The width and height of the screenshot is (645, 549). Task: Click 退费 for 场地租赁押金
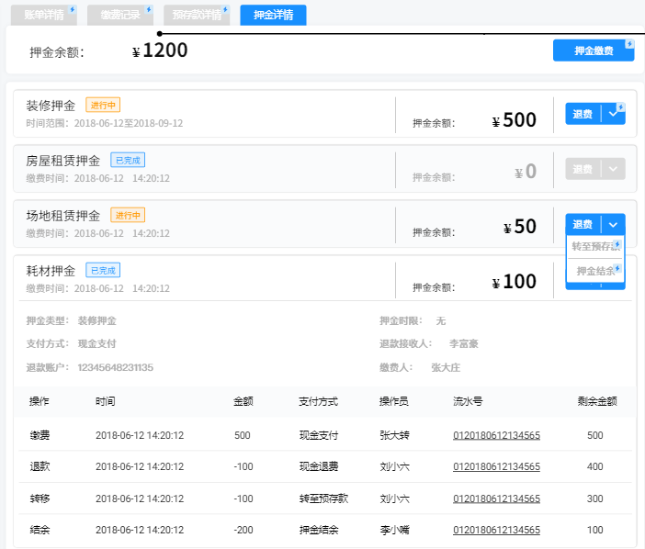tap(583, 224)
